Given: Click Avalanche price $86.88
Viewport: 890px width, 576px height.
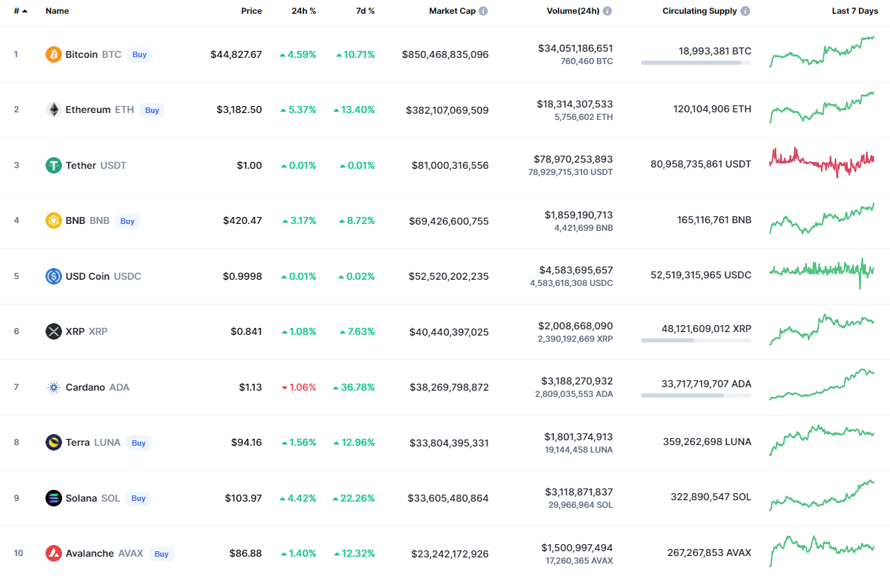Looking at the screenshot, I should click(x=246, y=553).
